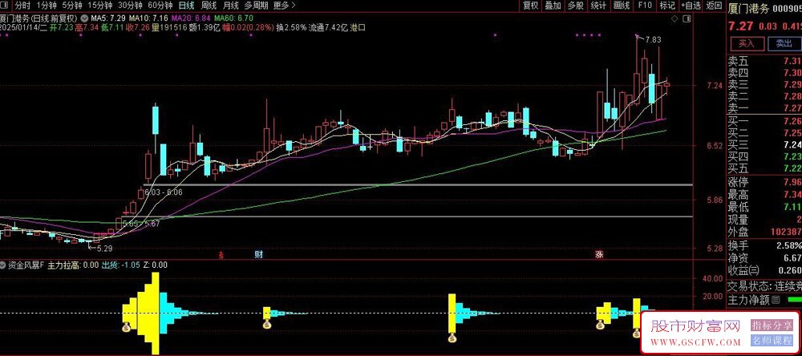The width and height of the screenshot is (802, 356).
Task: Click the money bag icon under the fourth yellow bar
Action: pyautogui.click(x=600, y=323)
